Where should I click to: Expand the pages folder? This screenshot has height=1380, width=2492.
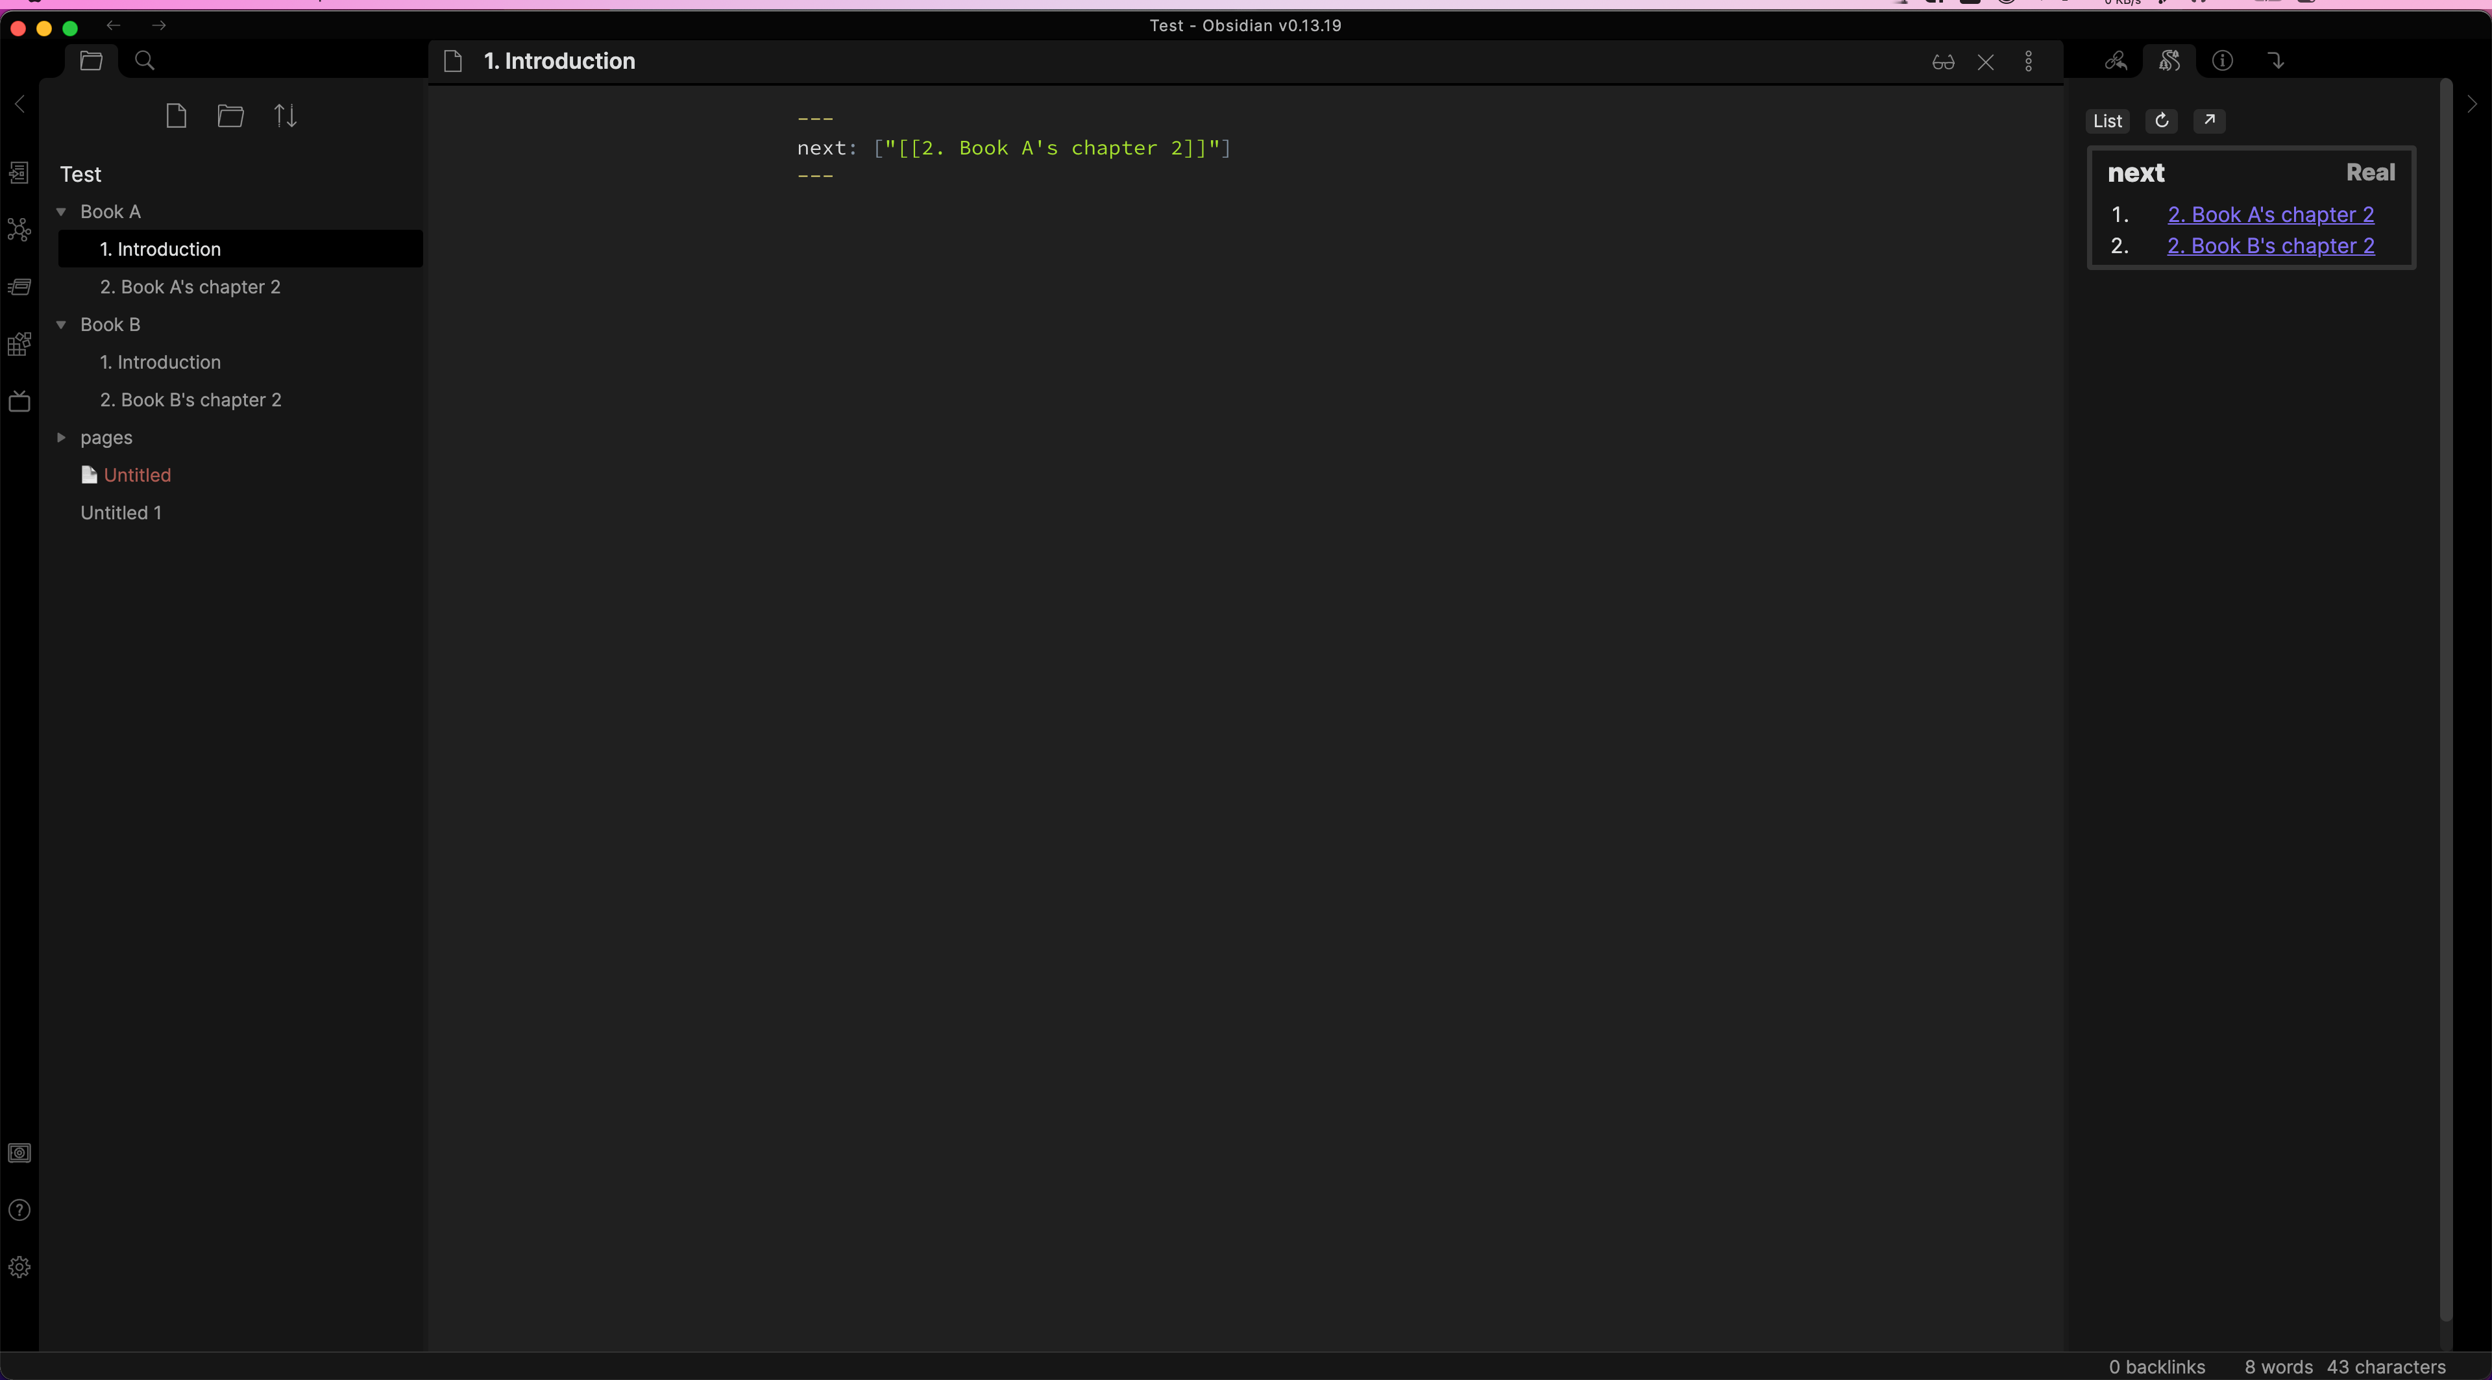61,437
